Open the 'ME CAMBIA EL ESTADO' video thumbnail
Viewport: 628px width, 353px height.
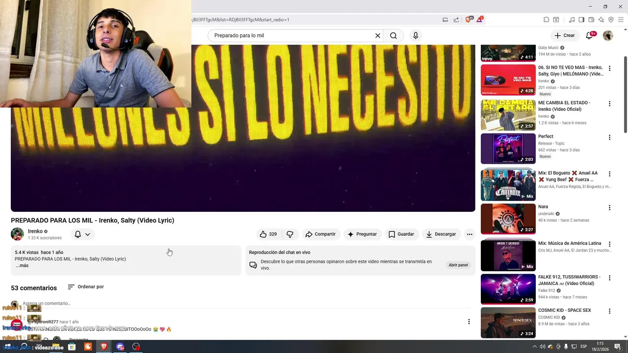tap(508, 115)
